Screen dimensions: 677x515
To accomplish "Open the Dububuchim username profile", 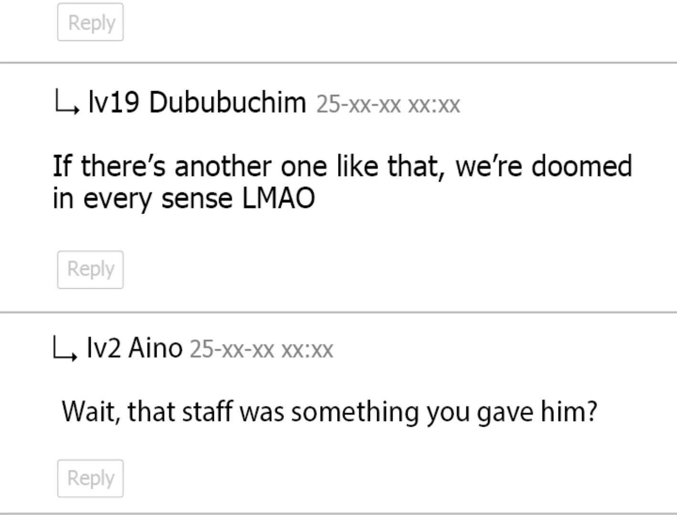I will point(227,102).
